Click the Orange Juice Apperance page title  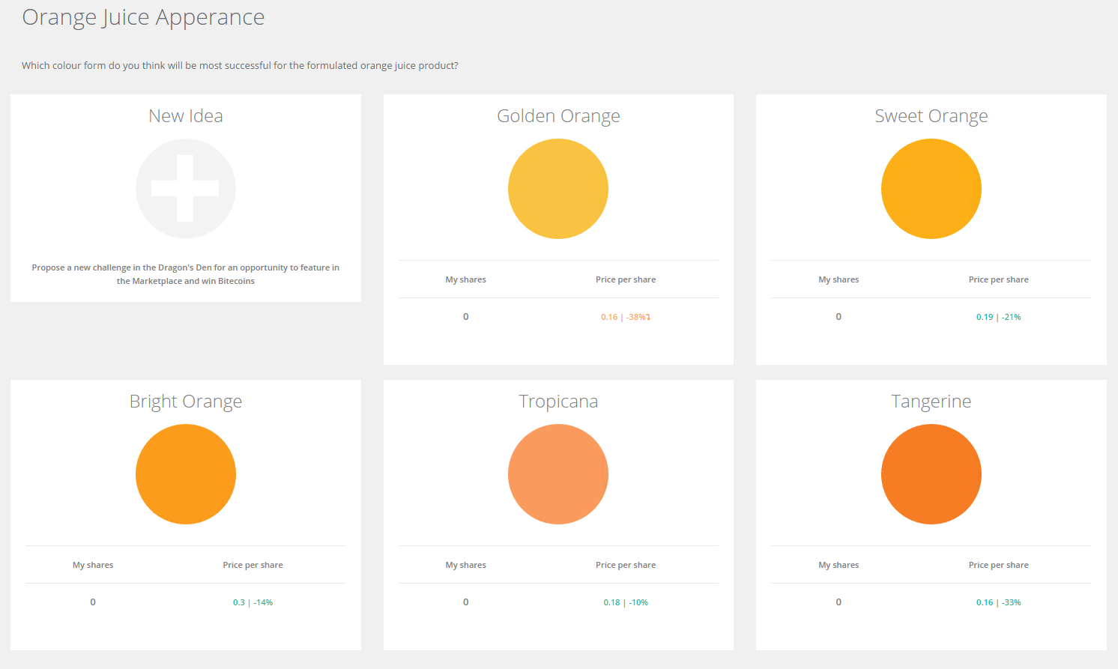143,17
